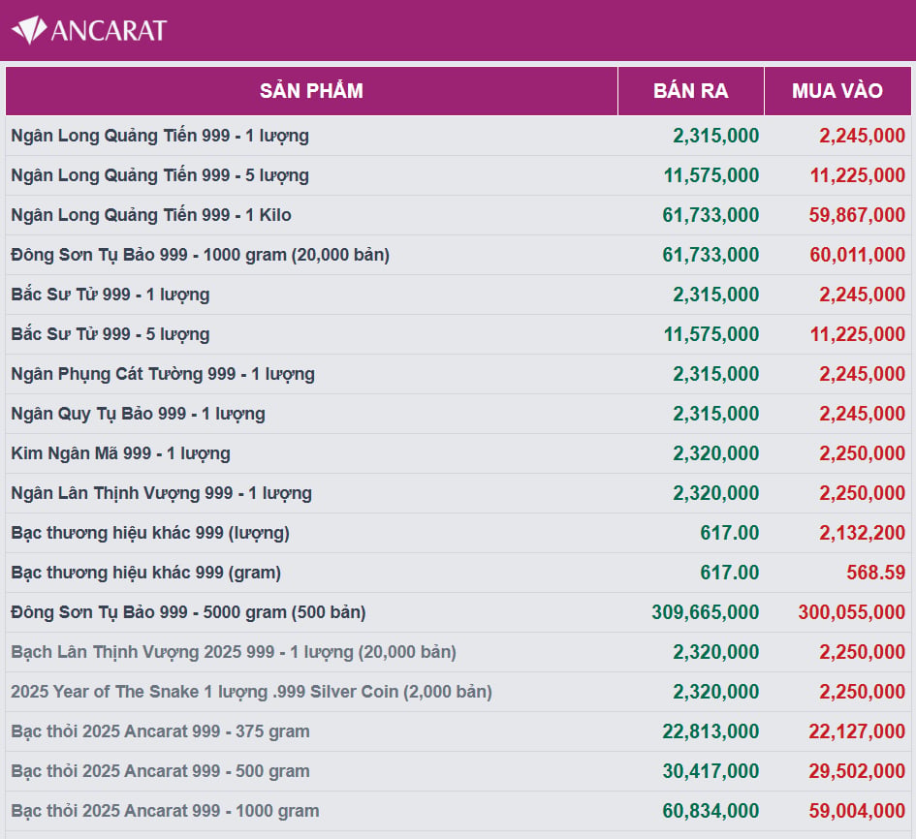
Task: Click sell price 60,834,000
Action: pos(711,810)
